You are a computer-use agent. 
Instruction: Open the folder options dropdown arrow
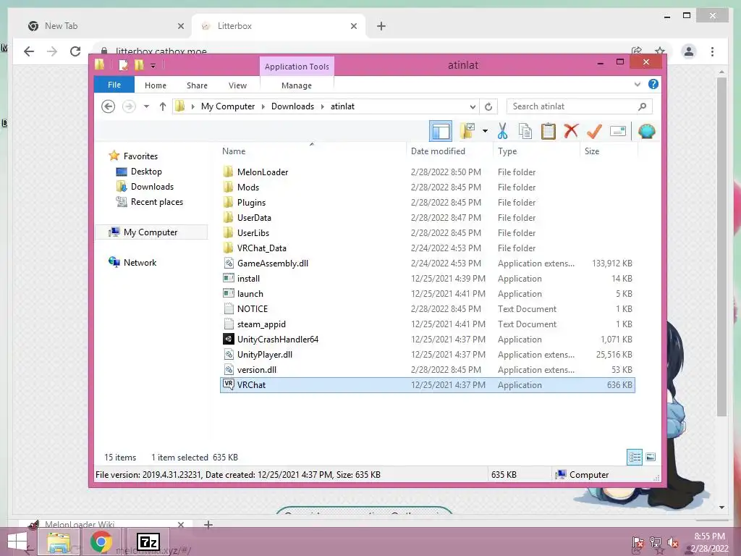(485, 131)
